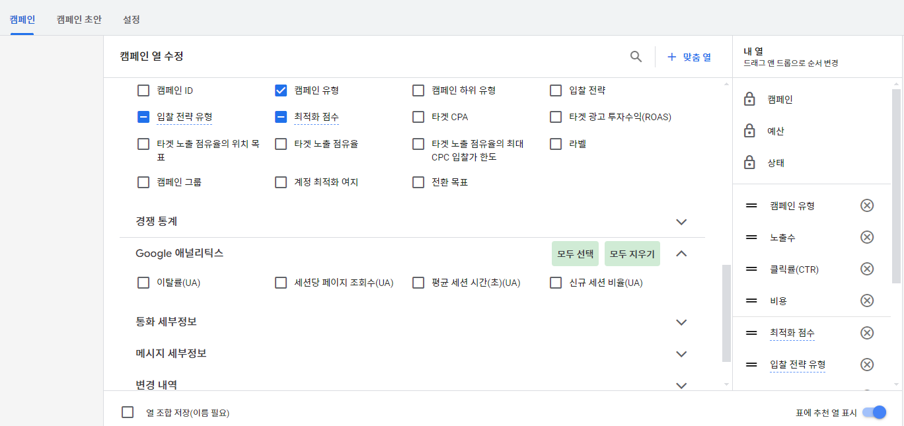Check the 캠페인 ID checkbox
This screenshot has height=426, width=904.
143,90
